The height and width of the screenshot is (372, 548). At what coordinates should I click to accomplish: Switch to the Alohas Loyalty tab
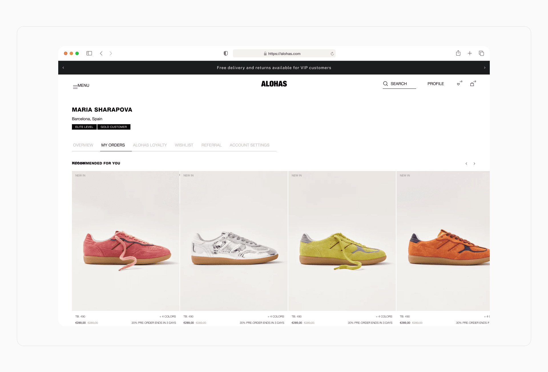[x=150, y=145]
